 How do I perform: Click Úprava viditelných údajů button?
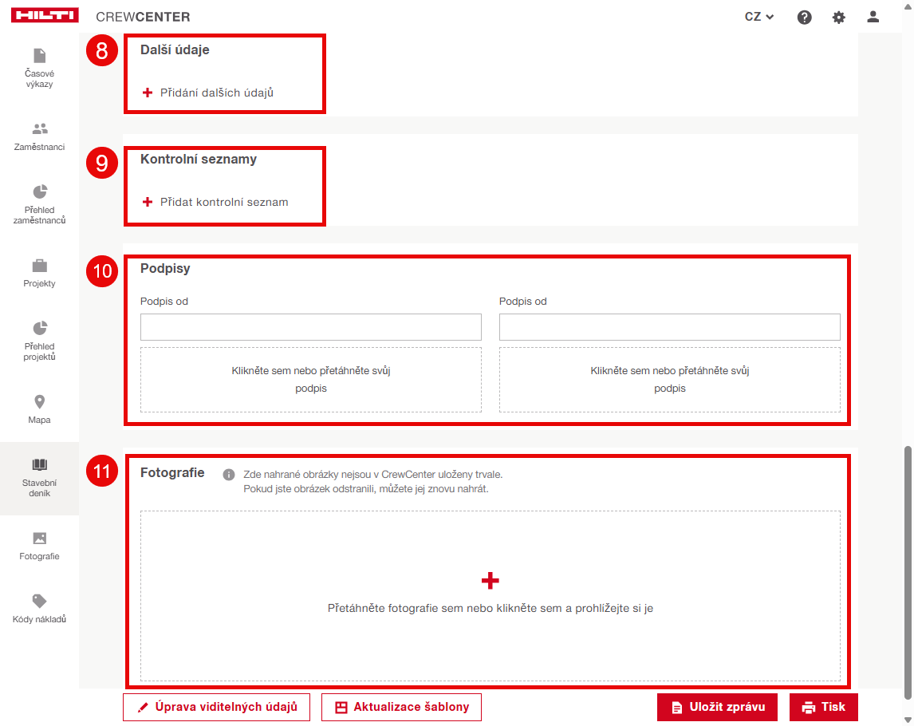tap(216, 707)
